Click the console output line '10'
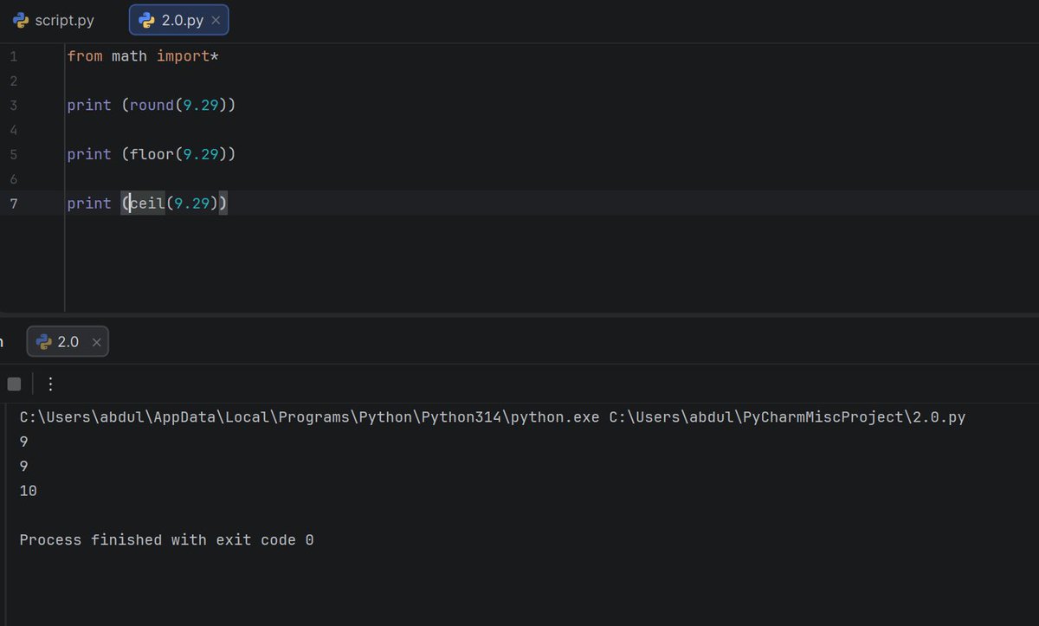Screen dimensions: 1039x626 point(28,491)
